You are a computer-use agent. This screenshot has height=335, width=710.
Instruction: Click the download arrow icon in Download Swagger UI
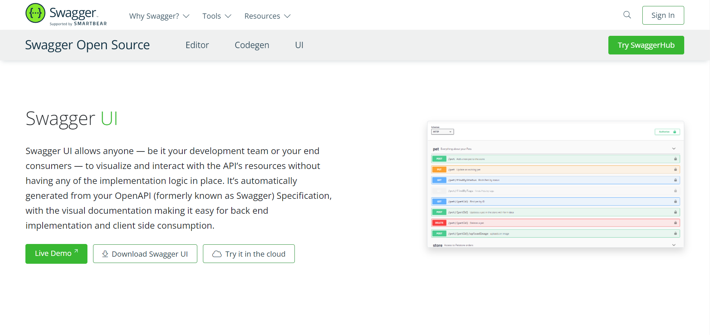pos(105,254)
